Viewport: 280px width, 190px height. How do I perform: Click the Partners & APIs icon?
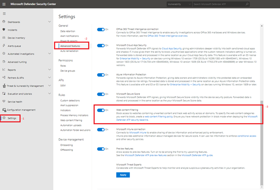(x=4, y=77)
